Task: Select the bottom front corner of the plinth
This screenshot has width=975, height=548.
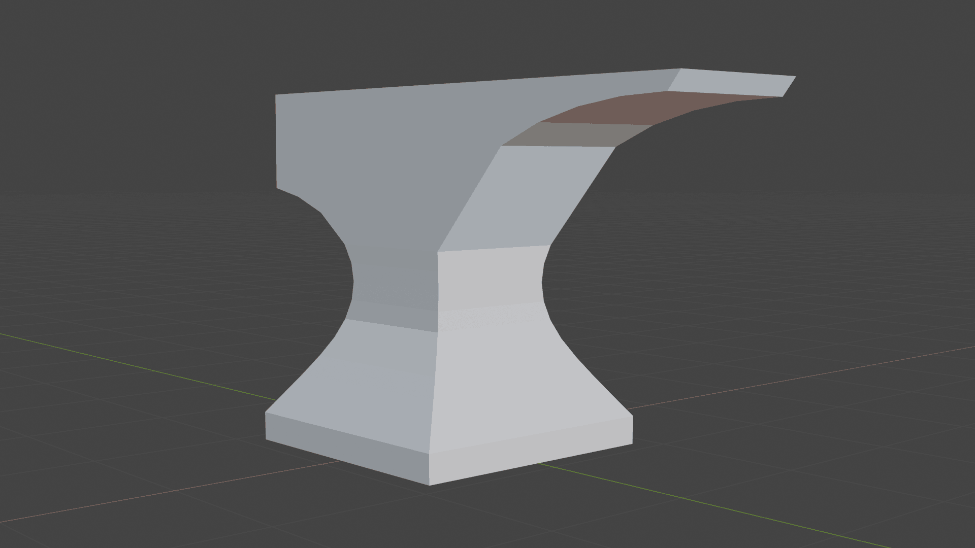Action: click(x=430, y=485)
